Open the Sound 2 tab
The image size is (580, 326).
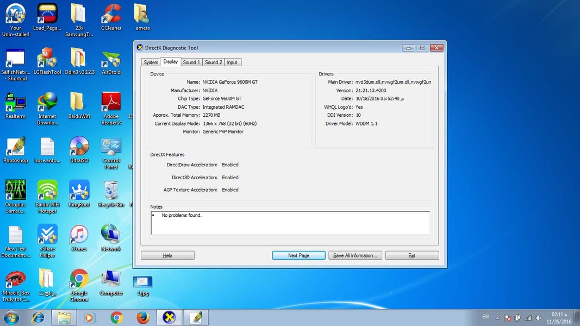coord(214,62)
